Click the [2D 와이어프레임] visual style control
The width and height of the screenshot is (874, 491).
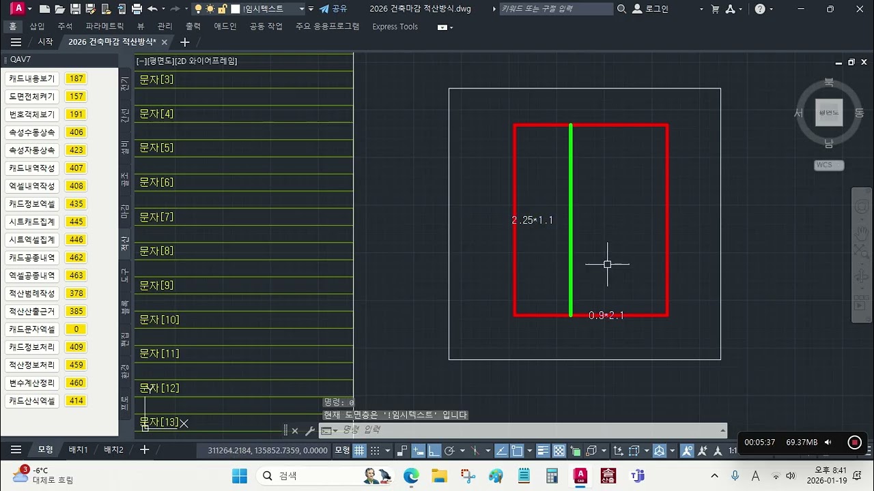[206, 61]
